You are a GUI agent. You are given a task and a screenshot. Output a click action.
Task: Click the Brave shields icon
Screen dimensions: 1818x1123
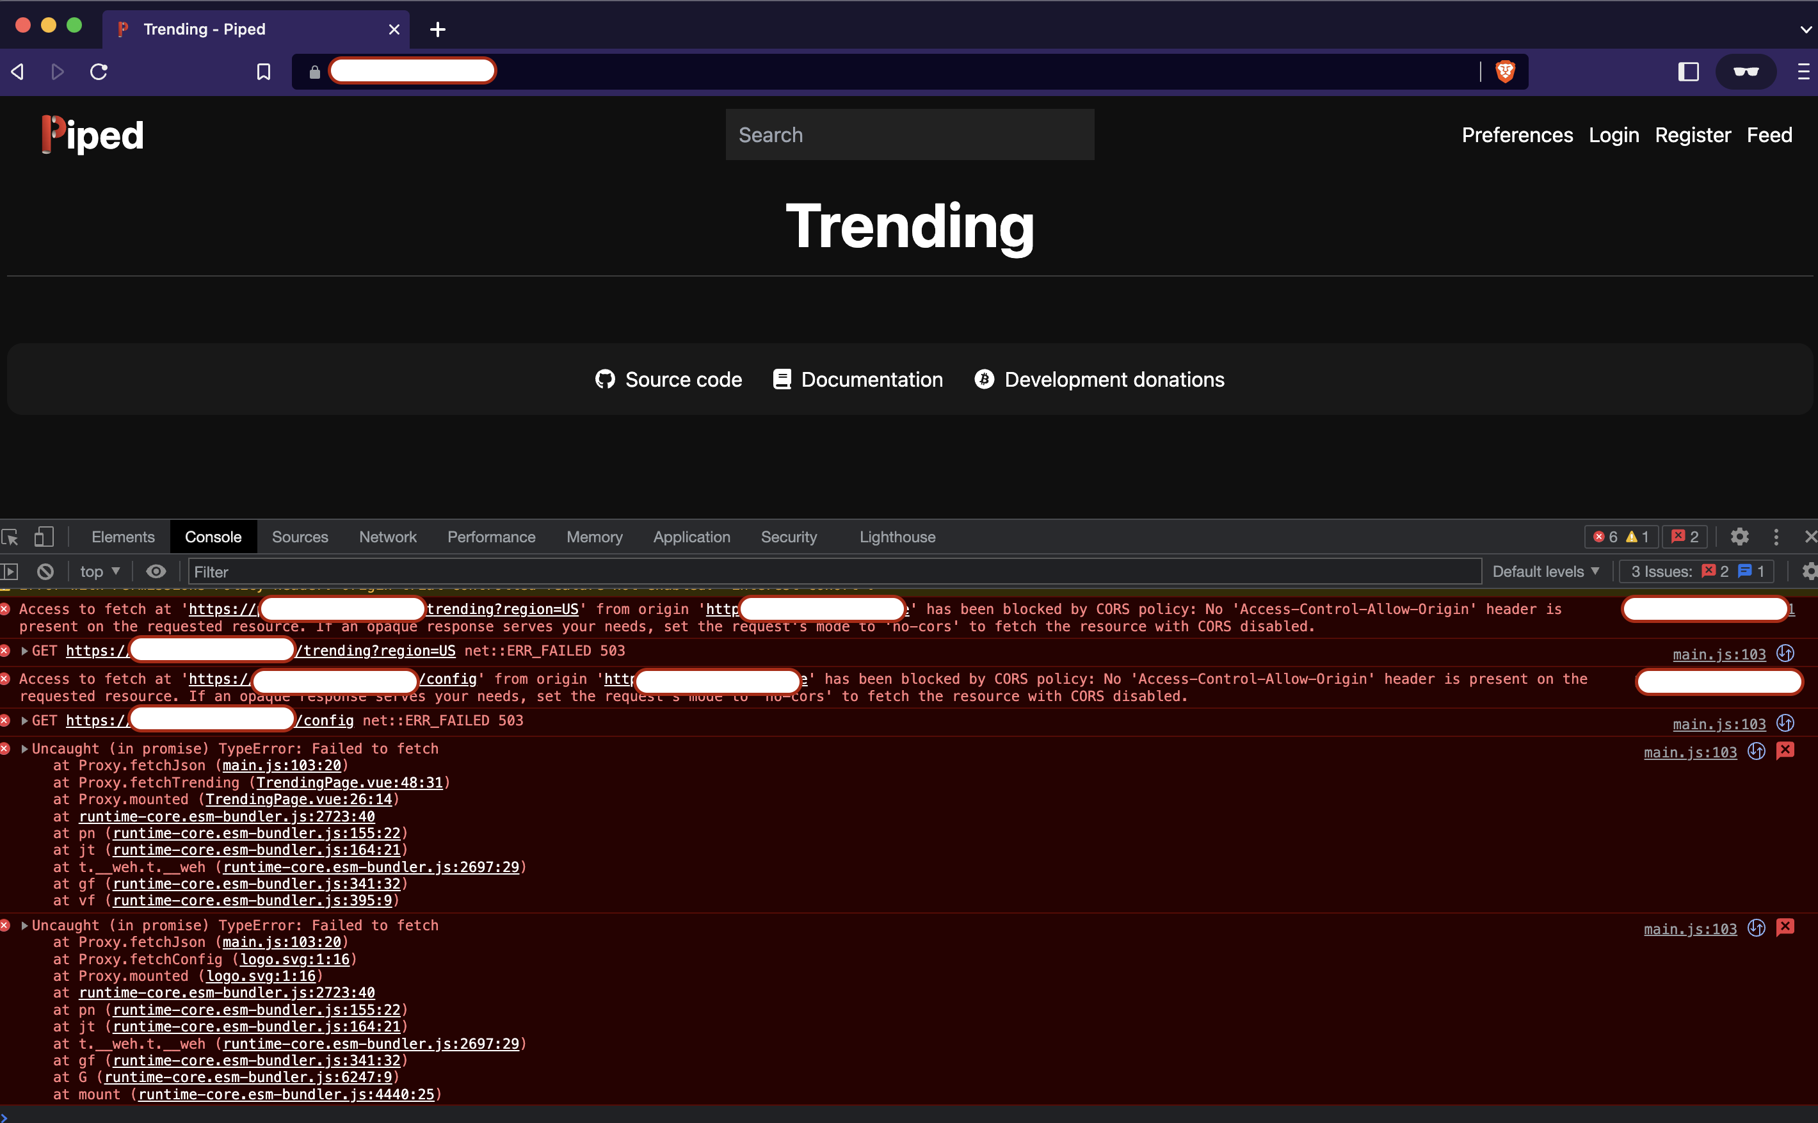pos(1506,71)
